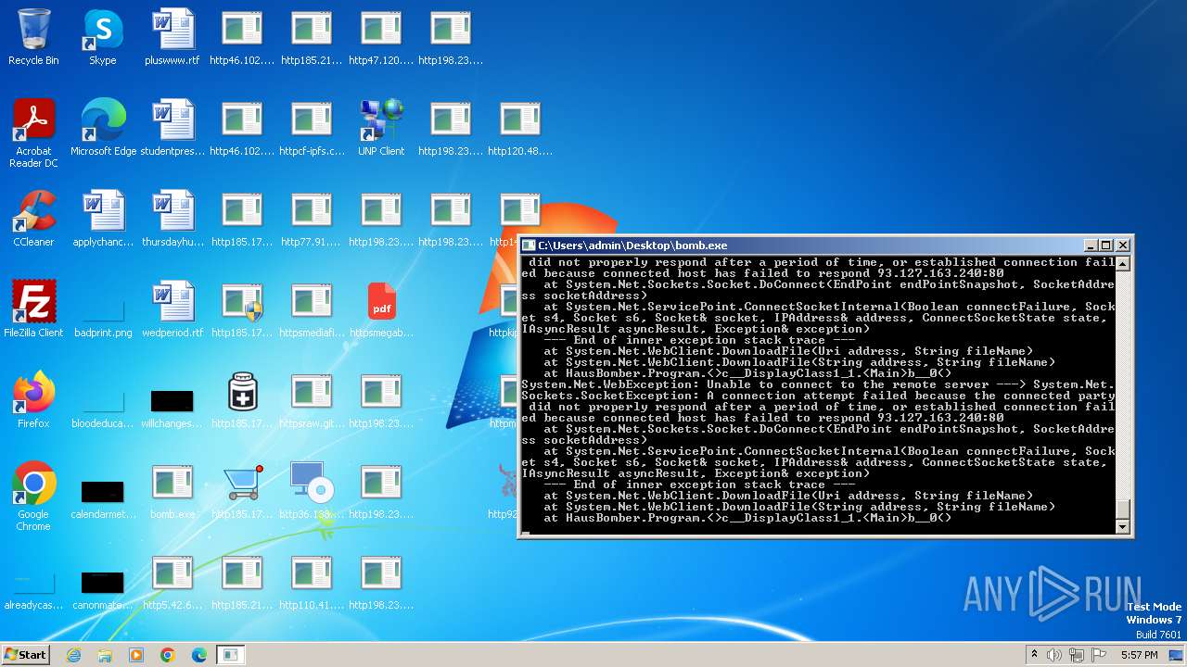Launch the FileZilla Client shortcut
The height and width of the screenshot is (667, 1187).
point(33,309)
